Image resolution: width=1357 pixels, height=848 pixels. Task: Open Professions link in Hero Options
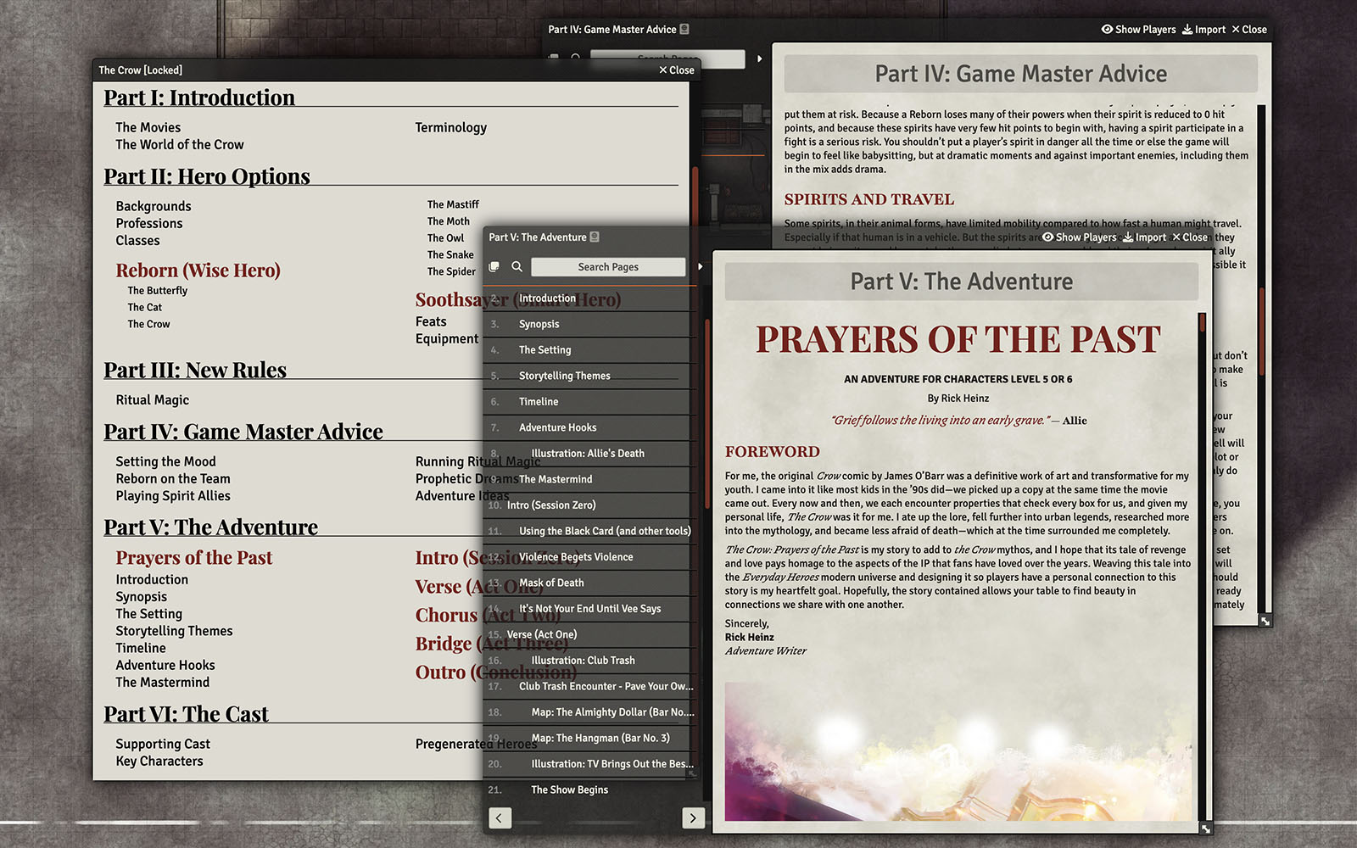pyautogui.click(x=149, y=223)
